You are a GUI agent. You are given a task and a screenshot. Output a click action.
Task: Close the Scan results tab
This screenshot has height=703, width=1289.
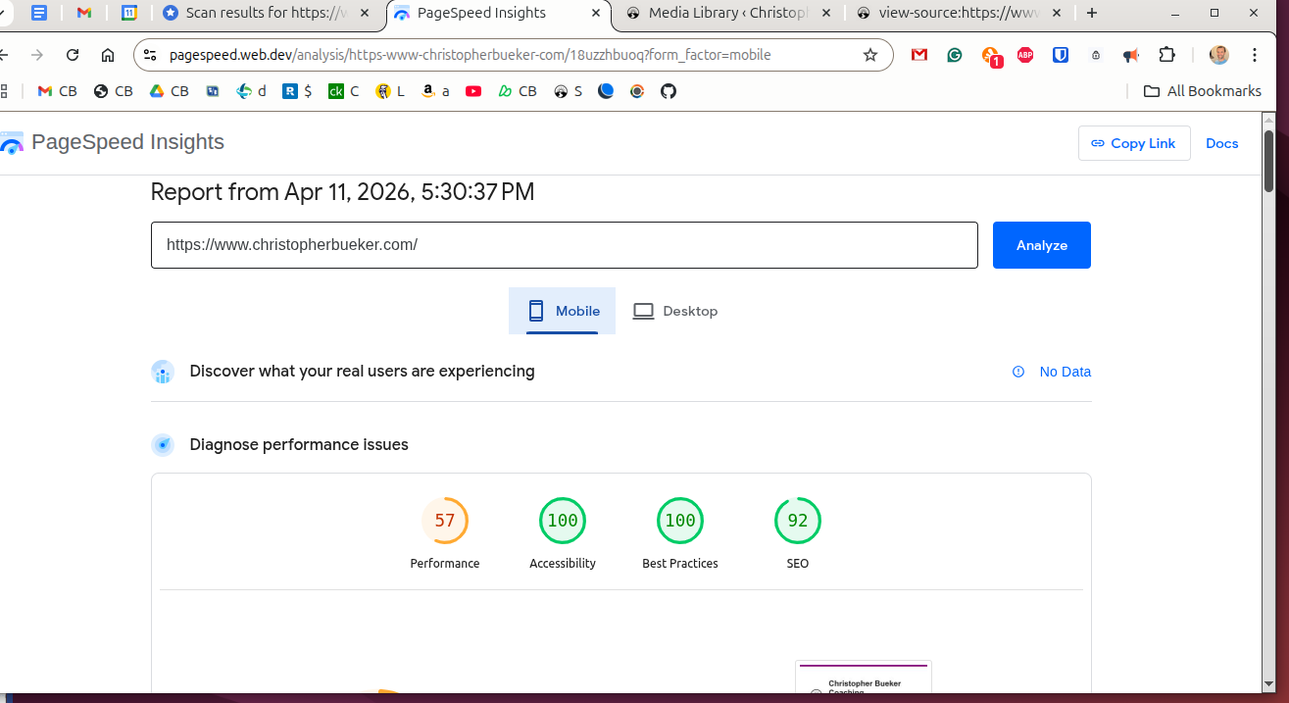point(365,13)
